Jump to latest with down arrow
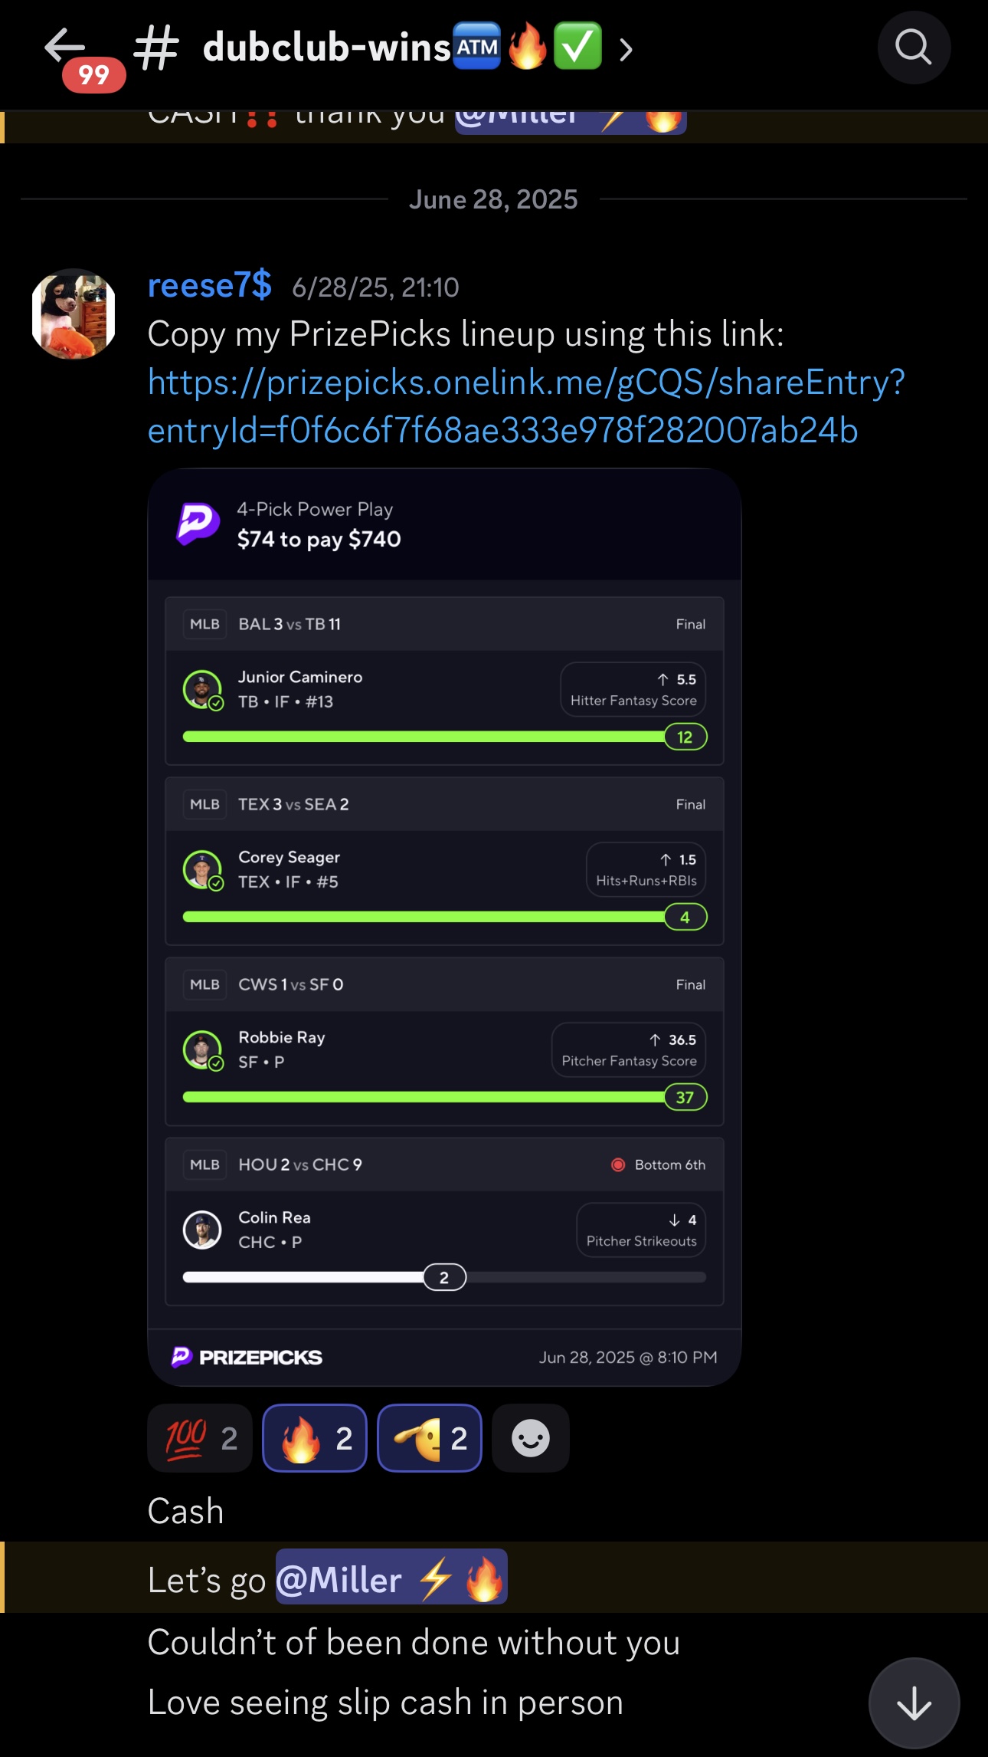 tap(914, 1703)
